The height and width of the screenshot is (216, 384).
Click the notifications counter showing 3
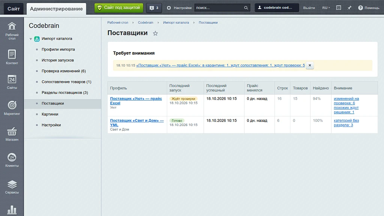[154, 8]
